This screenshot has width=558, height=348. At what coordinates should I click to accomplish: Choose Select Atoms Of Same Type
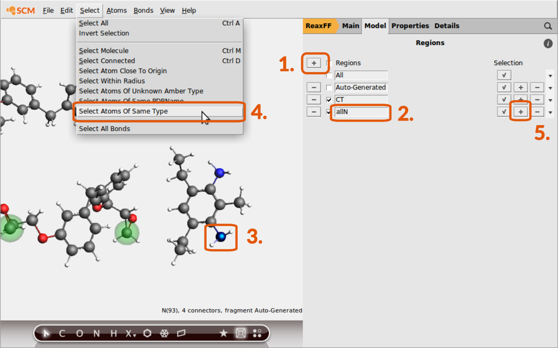point(123,111)
